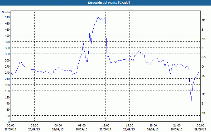Click the "300" tick label
The height and width of the screenshot is (132, 211).
click(x=7, y=60)
